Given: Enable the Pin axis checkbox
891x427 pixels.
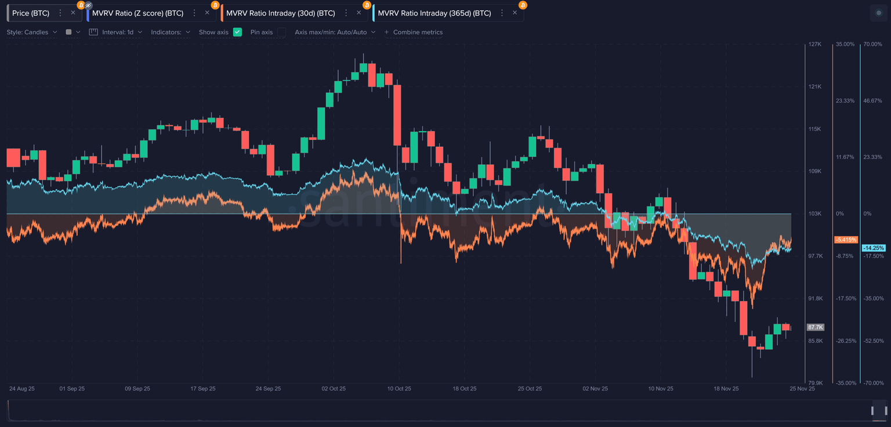Looking at the screenshot, I should click(281, 32).
